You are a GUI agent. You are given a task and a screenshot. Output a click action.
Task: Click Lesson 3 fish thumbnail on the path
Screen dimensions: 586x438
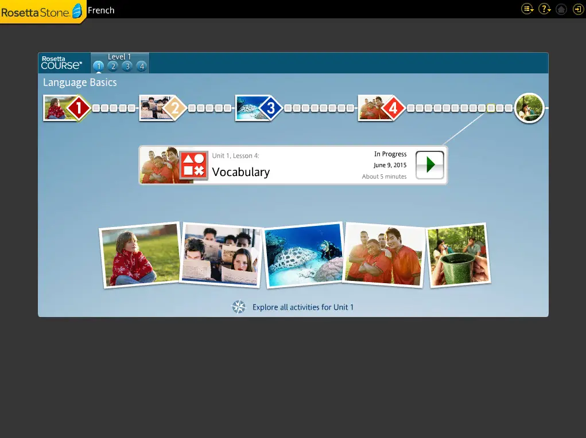[247, 108]
